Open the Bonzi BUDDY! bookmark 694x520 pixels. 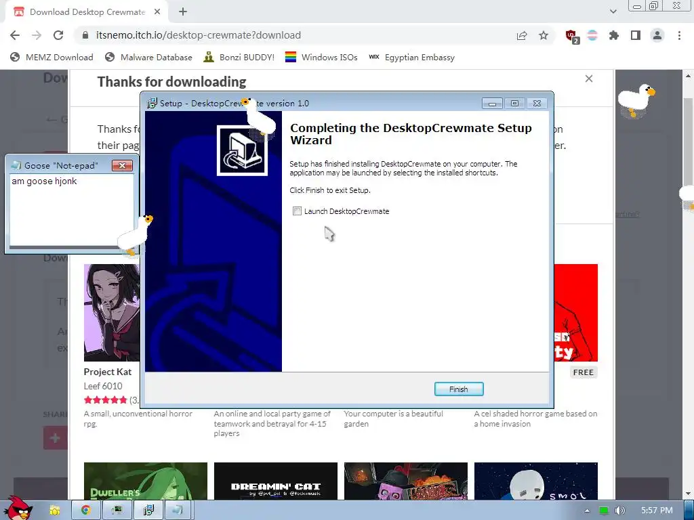(x=239, y=57)
